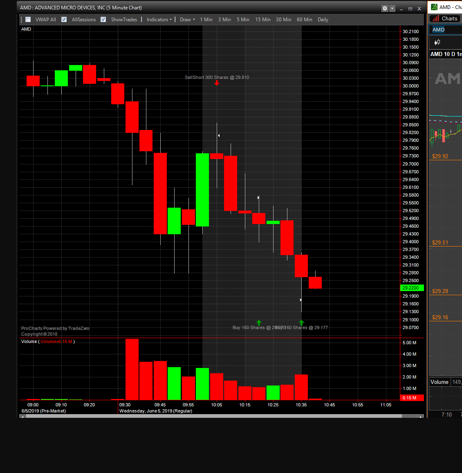Click the $29.28 price level line label
The width and height of the screenshot is (462, 473).
440,291
